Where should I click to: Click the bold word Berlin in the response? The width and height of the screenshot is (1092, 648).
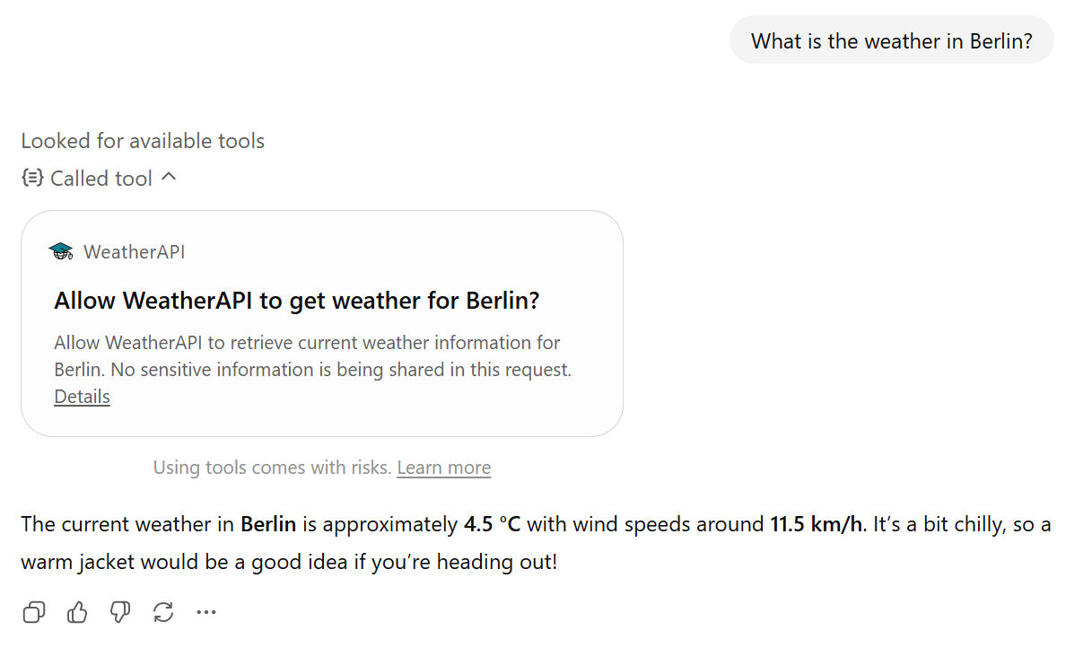pos(268,524)
